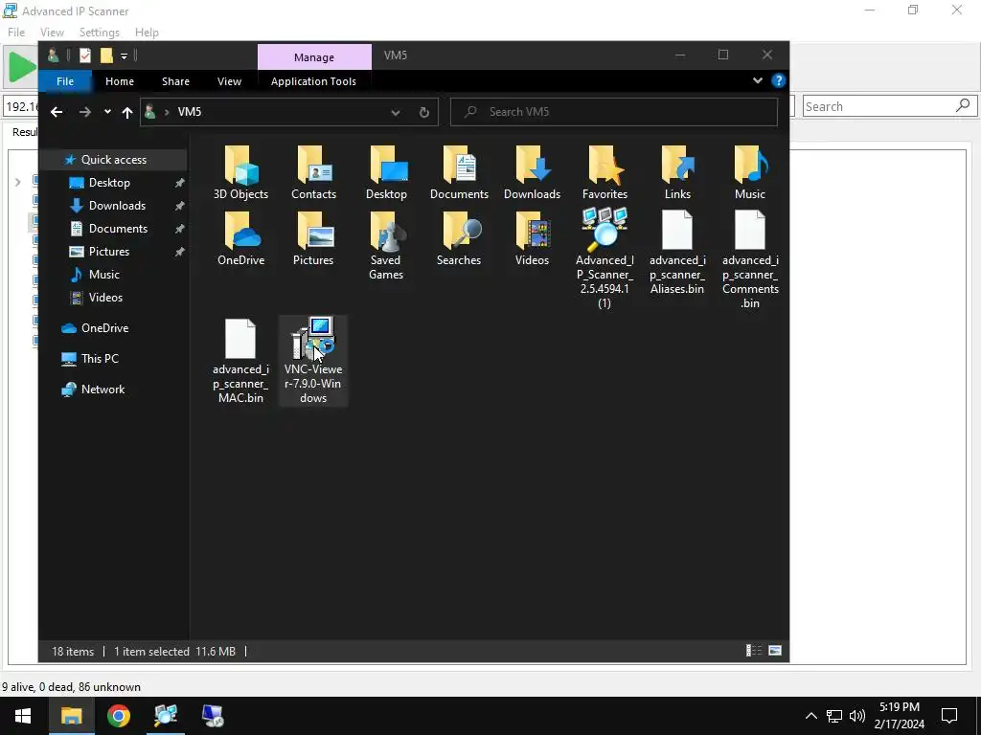Viewport: 981px width, 735px height.
Task: Open the Searches folder
Action: pos(459,238)
